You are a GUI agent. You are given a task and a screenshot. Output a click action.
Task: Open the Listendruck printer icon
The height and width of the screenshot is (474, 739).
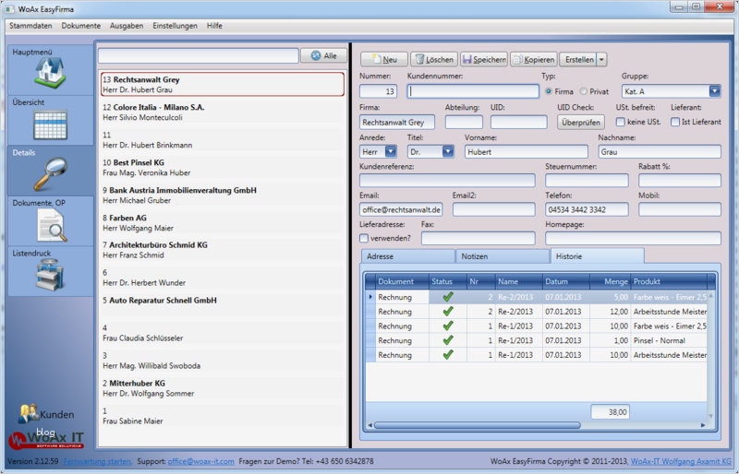point(50,275)
